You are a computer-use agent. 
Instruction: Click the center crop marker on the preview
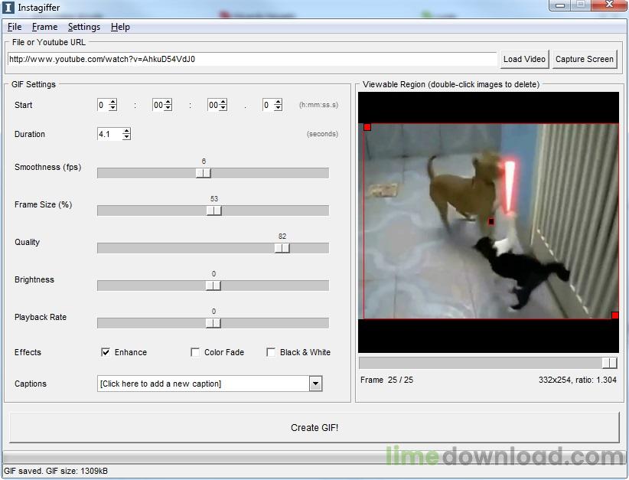[491, 221]
